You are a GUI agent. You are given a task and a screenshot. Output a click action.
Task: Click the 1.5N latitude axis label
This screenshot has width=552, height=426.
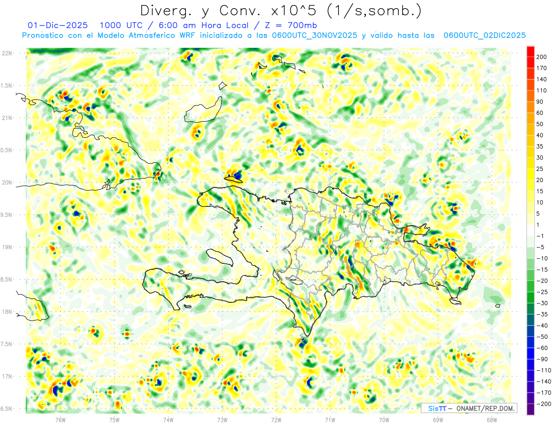6,85
